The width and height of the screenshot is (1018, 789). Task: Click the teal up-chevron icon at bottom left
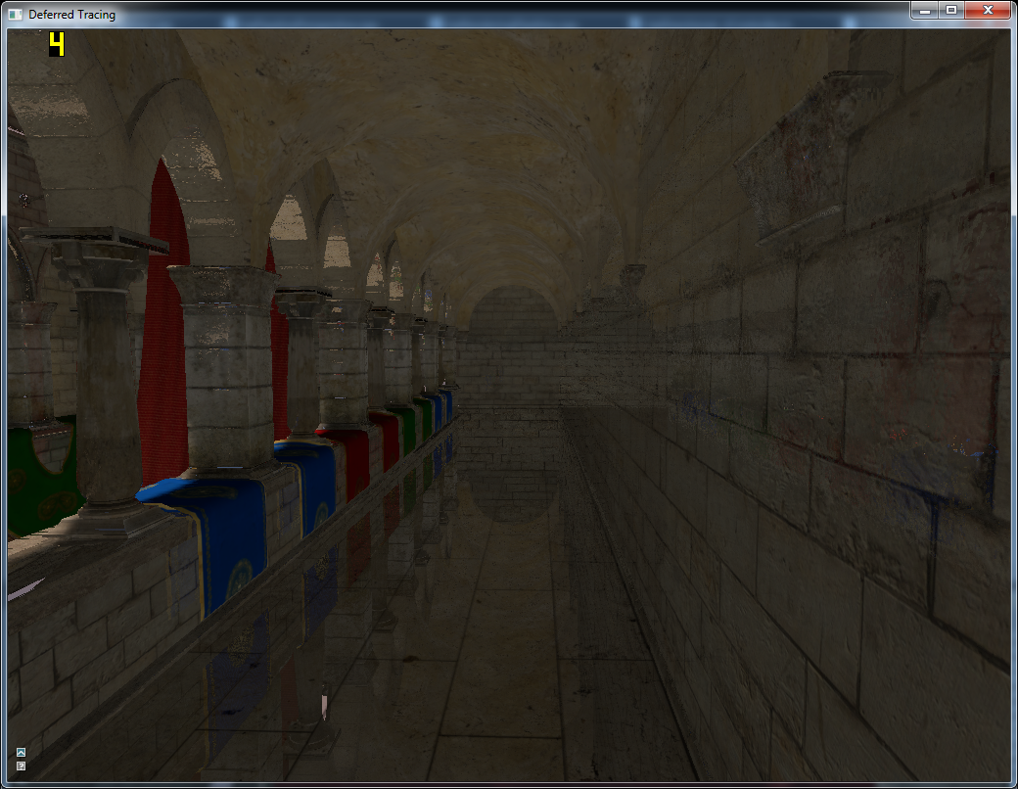[x=22, y=753]
